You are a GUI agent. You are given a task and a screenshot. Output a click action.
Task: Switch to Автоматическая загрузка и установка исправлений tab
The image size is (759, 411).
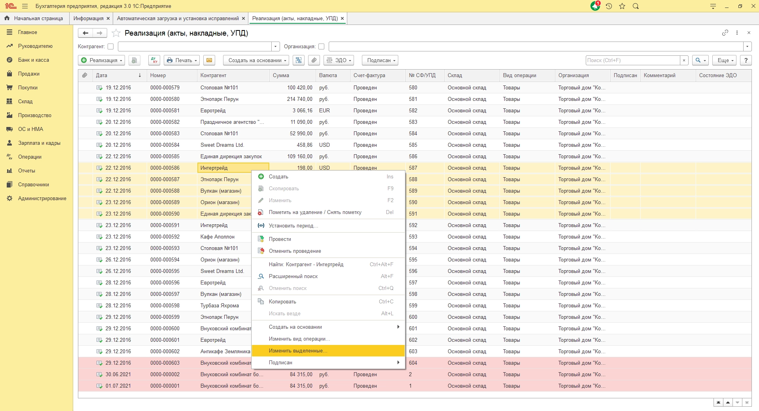tap(178, 19)
